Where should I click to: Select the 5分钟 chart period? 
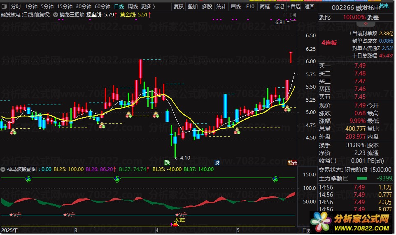click(x=47, y=7)
